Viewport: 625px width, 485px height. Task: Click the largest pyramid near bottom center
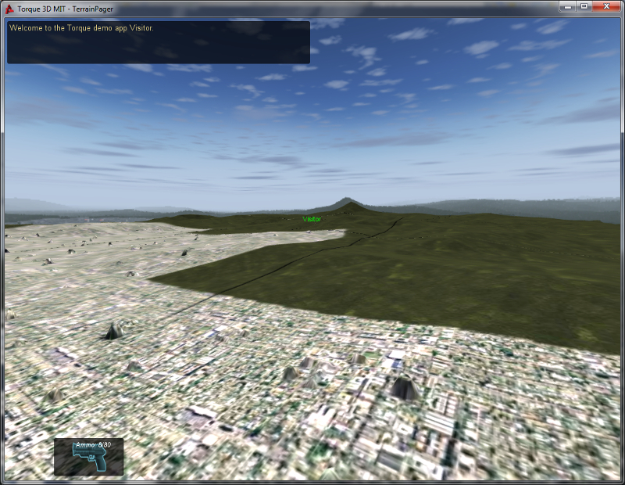coord(404,386)
